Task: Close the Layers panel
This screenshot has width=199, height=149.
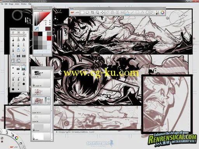Action: (x=52, y=68)
